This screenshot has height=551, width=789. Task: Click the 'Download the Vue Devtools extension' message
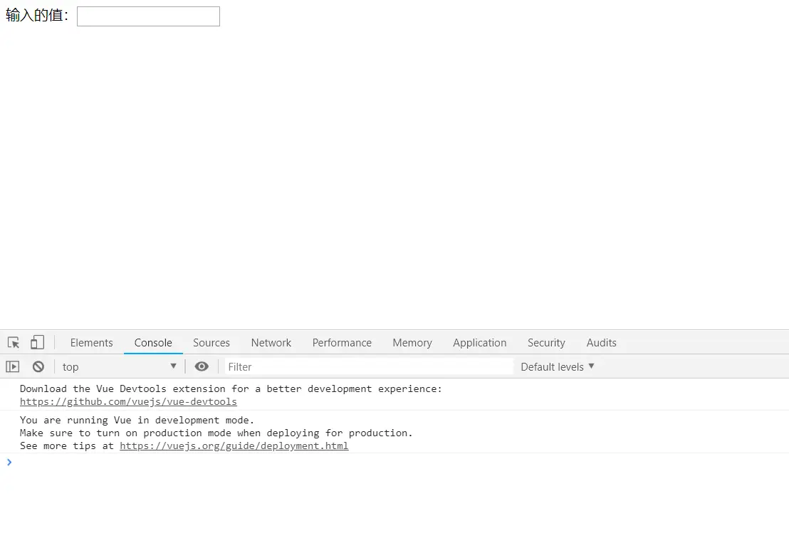[x=231, y=388]
